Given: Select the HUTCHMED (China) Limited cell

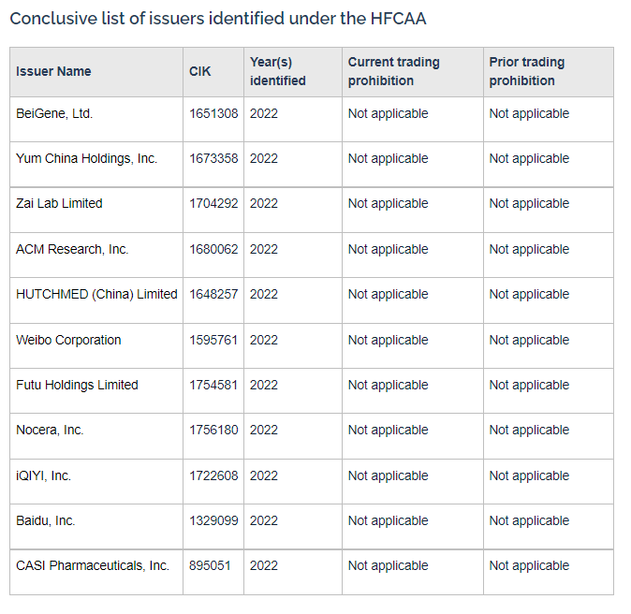Looking at the screenshot, I should point(96,294).
